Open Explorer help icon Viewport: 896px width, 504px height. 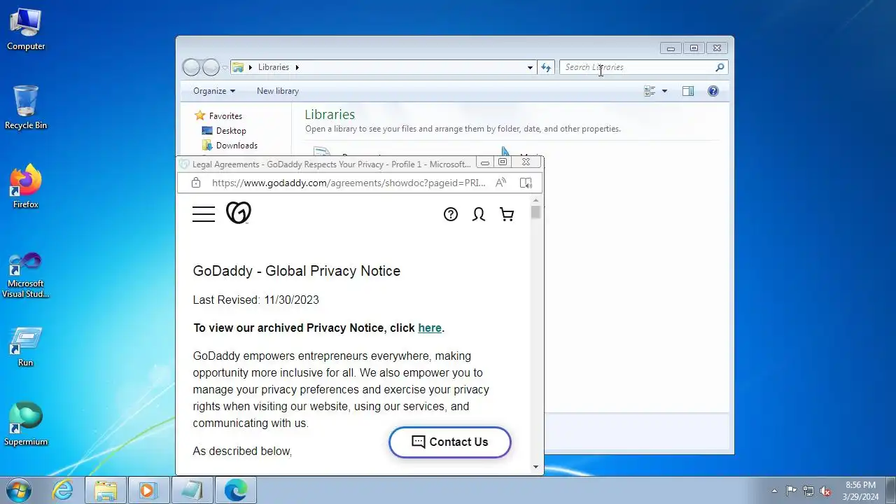tap(713, 91)
